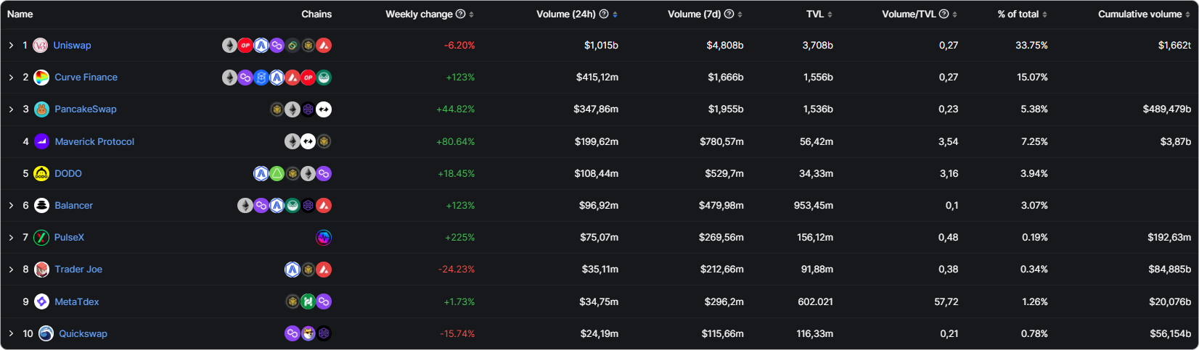Screen dimensions: 1199x350
Task: Click Arbitrum chain icon in Trader Joe row
Action: coord(292,270)
